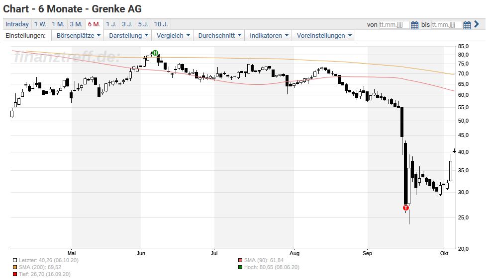Expand the Durchschnitt dropdown
This screenshot has height=280, width=490.
tap(219, 36)
